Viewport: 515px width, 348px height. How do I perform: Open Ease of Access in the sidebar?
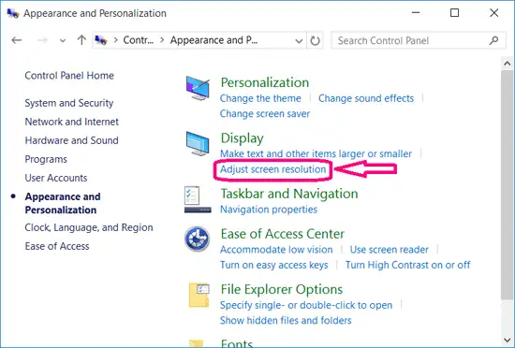57,246
